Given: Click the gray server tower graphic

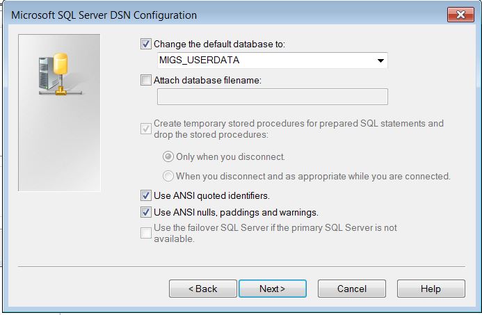Looking at the screenshot, I should [x=45, y=73].
